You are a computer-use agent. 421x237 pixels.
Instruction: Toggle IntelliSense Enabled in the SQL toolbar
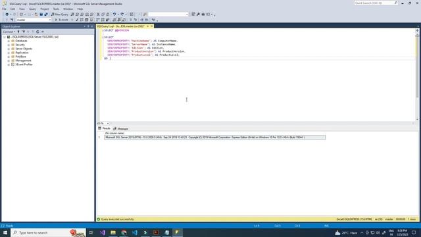(x=91, y=20)
